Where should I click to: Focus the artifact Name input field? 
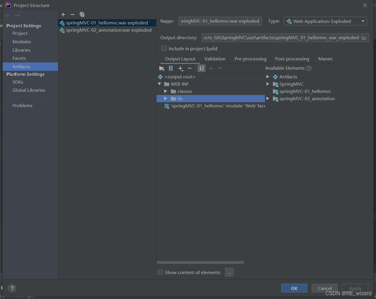coord(220,21)
